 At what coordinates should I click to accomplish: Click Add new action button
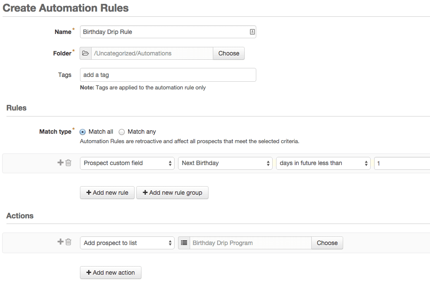(111, 273)
